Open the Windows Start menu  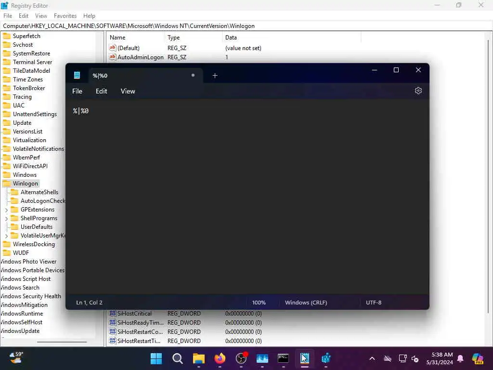tap(156, 358)
